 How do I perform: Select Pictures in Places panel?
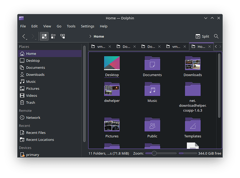pyautogui.click(x=50, y=89)
